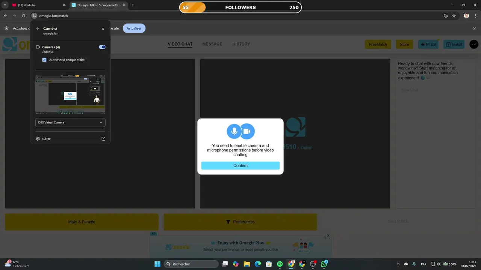This screenshot has width=481, height=270.
Task: Open the tab search dropdown arrow
Action: [x=5, y=5]
